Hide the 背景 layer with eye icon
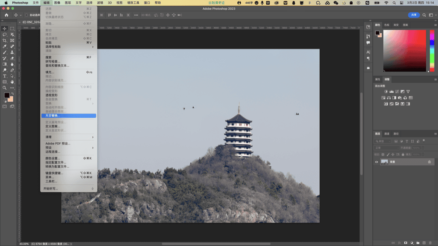Viewport: 438px width, 246px height. 376,162
